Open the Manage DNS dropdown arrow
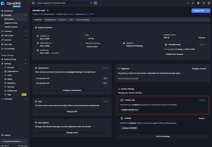212x147 pixels. pos(208,11)
